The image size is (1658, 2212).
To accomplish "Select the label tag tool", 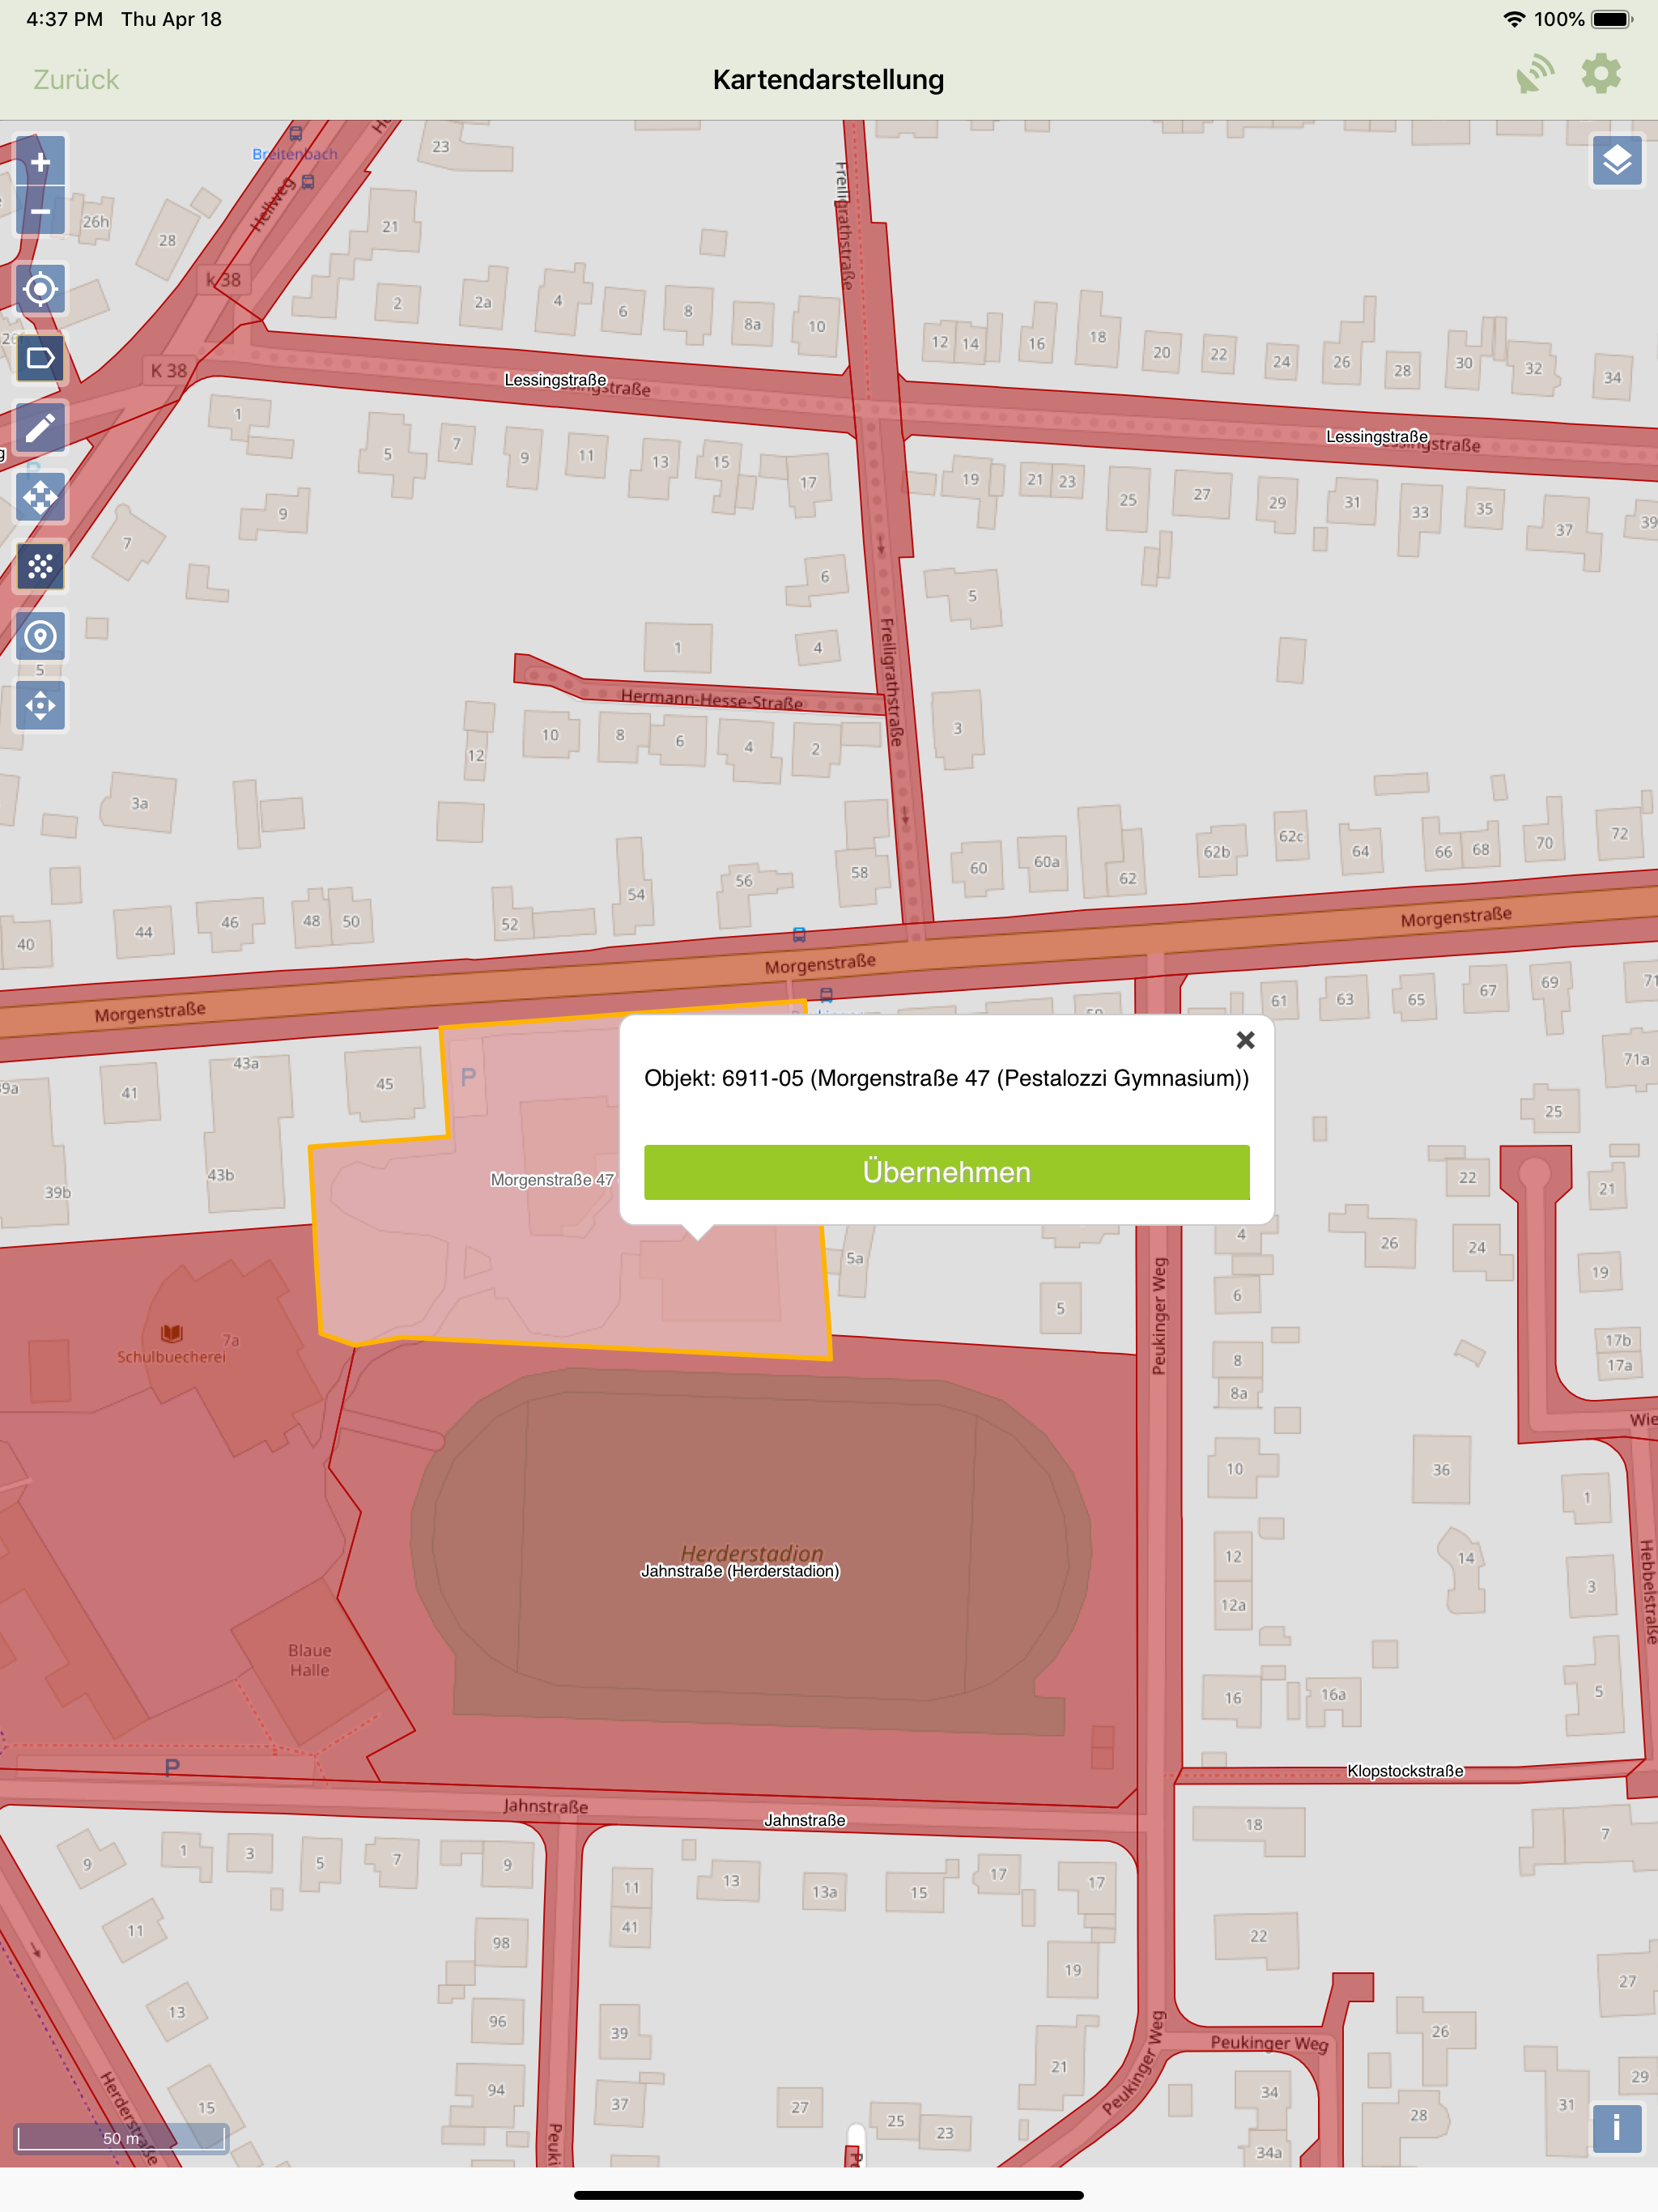I will point(40,358).
